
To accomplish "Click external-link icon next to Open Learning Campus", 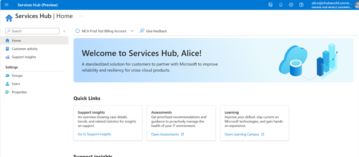I will (263, 134).
